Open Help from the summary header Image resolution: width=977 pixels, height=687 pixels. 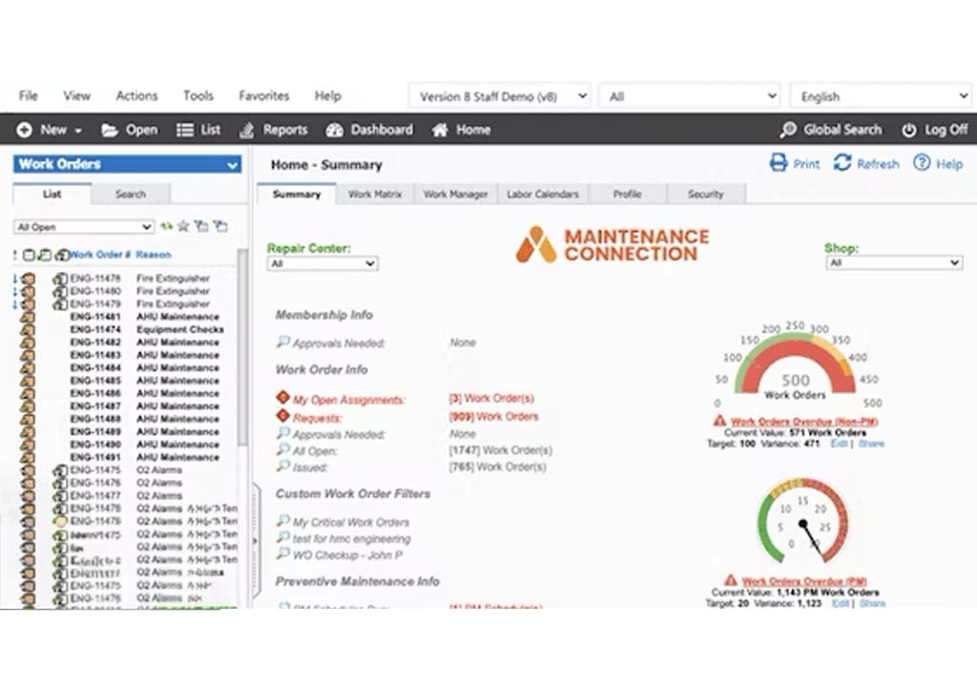(x=939, y=164)
